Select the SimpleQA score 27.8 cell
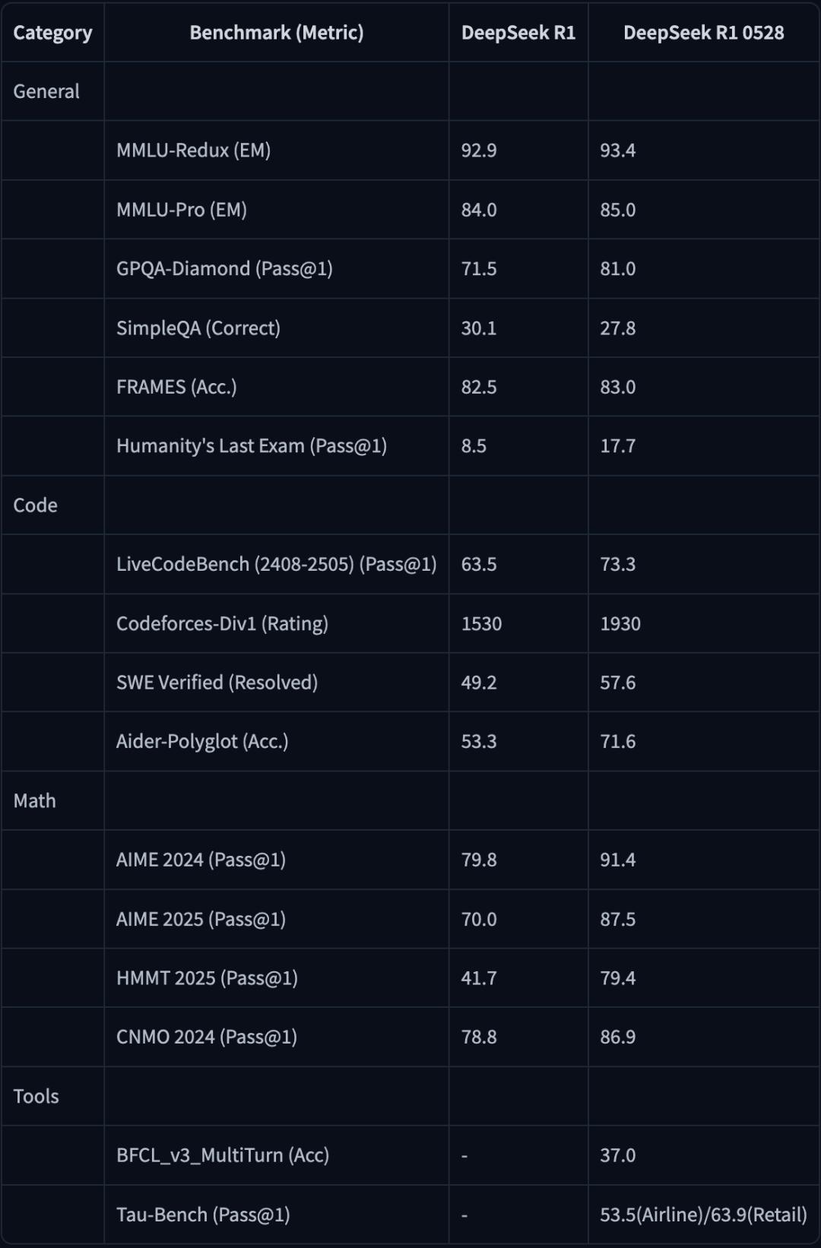 [x=618, y=328]
